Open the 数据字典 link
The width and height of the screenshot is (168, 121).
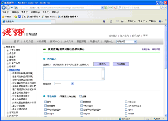pyautogui.click(x=146, y=49)
